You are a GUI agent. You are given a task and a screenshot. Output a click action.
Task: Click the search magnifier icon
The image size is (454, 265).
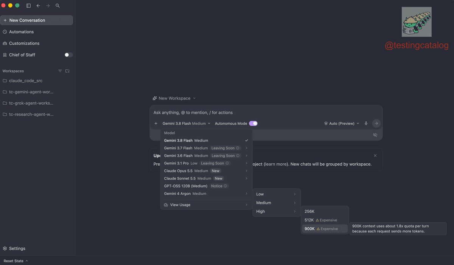(58, 6)
